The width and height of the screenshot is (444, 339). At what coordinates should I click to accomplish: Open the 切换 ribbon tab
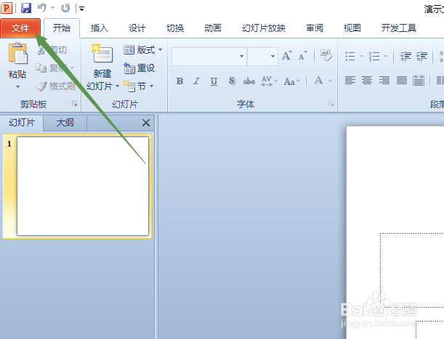tap(175, 28)
